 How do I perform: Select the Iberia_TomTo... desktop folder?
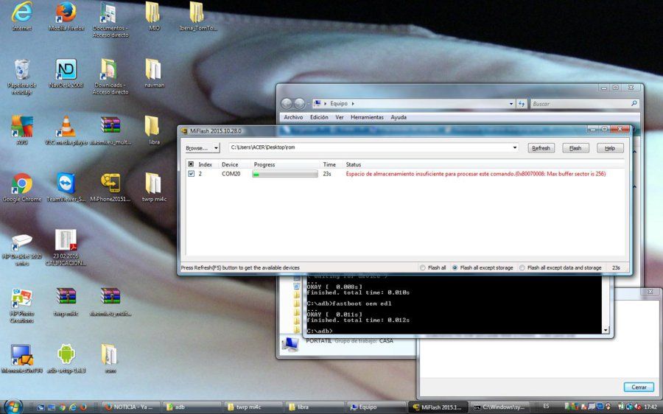point(198,16)
